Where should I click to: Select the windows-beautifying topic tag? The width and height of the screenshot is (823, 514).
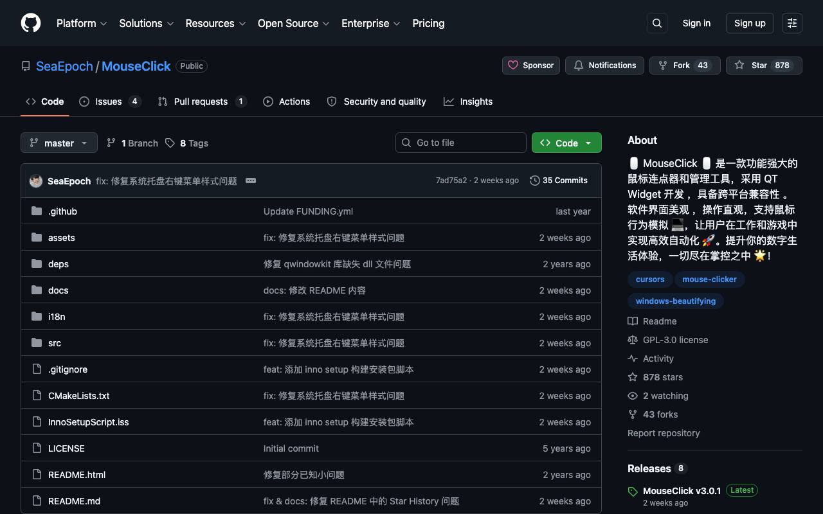point(676,301)
